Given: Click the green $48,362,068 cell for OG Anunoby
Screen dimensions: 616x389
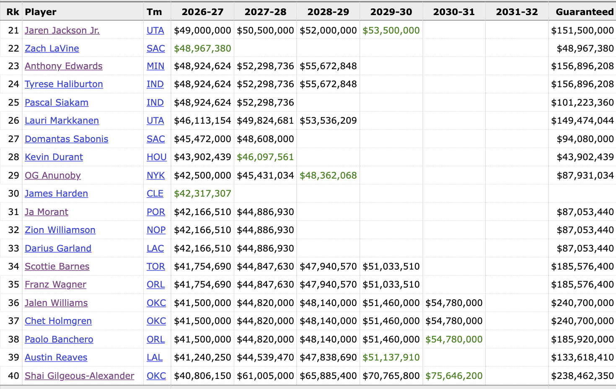Looking at the screenshot, I should [x=328, y=175].
